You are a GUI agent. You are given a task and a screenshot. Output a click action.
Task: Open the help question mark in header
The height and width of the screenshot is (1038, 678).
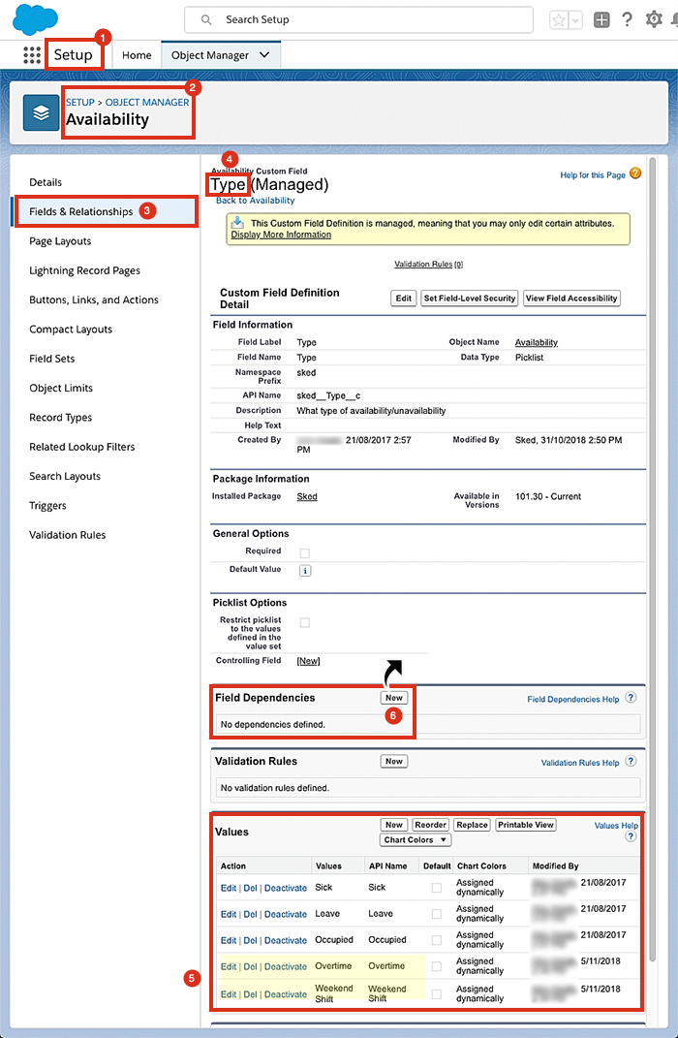click(627, 19)
